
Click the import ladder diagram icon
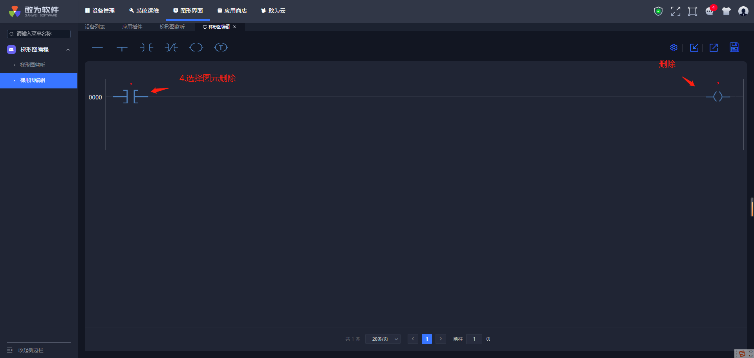694,48
